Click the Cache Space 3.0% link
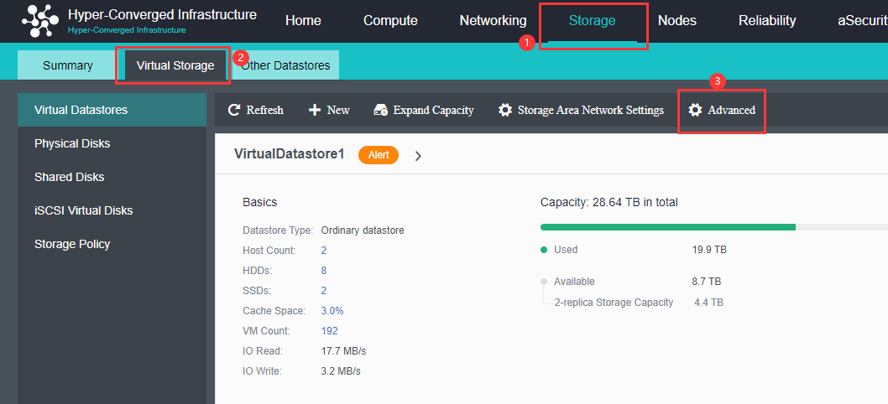The image size is (888, 404). pyautogui.click(x=332, y=311)
